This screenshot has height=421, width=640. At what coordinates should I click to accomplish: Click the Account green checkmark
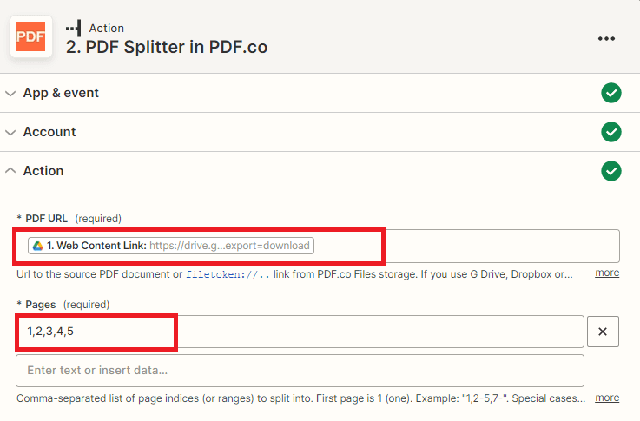pos(611,132)
